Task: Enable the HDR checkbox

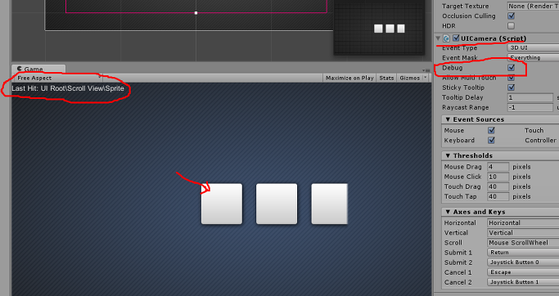Action: point(512,26)
